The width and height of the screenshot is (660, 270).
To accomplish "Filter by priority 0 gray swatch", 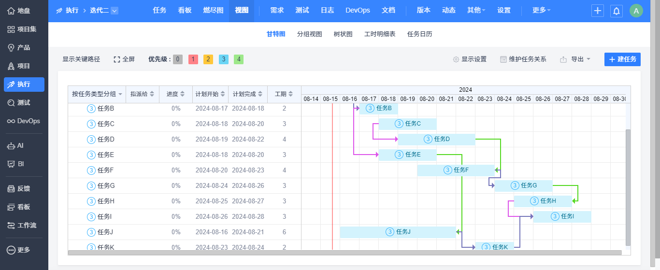I will click(x=178, y=59).
